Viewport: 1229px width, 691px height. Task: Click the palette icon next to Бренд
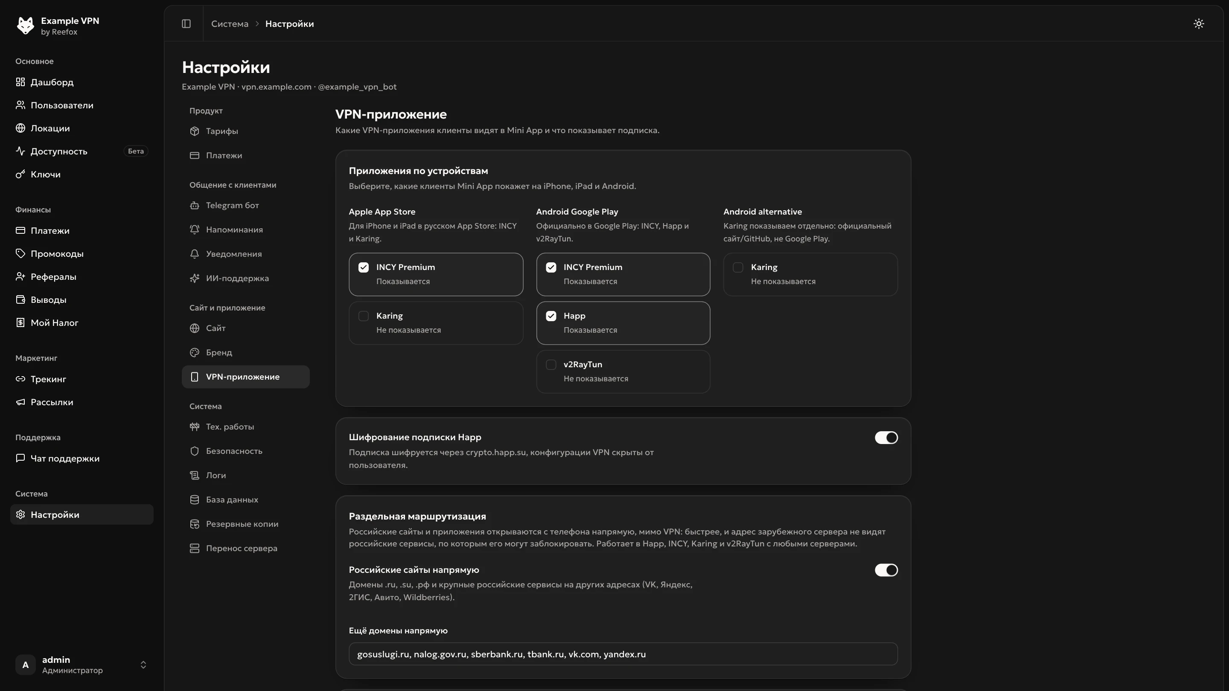pyautogui.click(x=194, y=352)
